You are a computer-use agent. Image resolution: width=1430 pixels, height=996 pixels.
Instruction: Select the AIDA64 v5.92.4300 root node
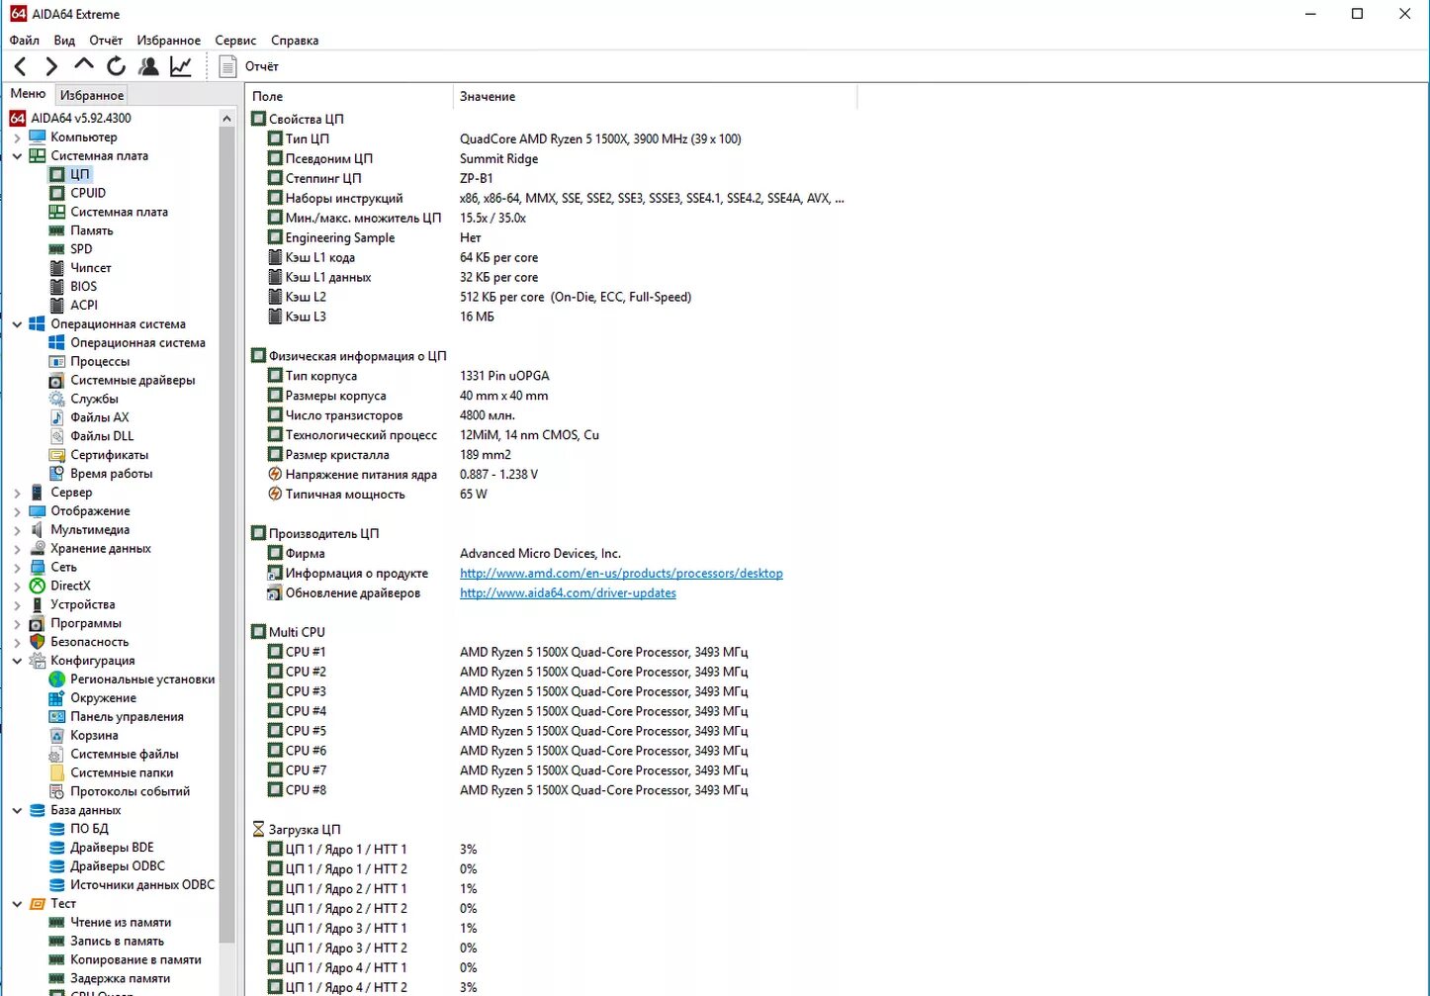pos(71,119)
